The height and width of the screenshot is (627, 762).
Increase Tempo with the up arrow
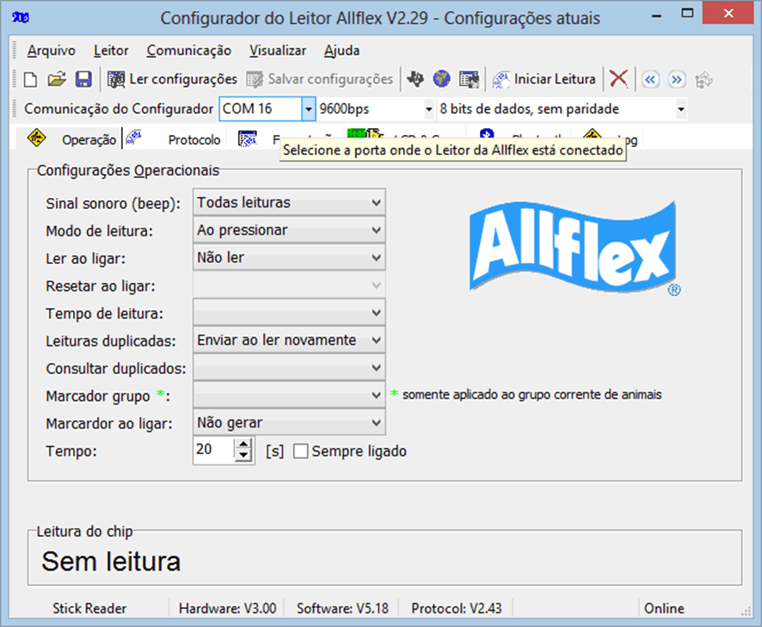click(x=243, y=444)
